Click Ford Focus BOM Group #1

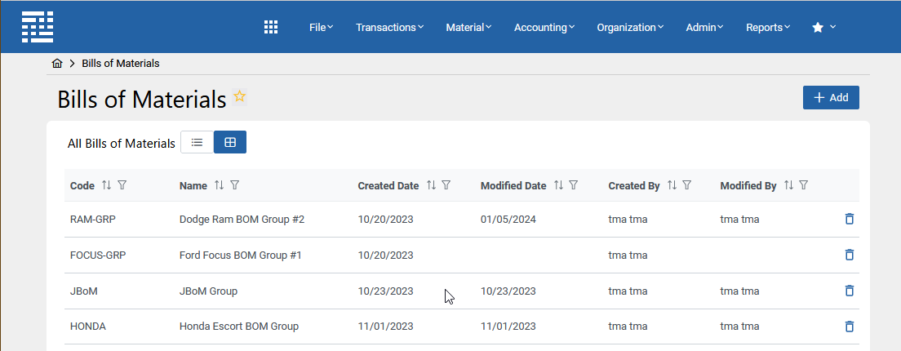point(240,255)
